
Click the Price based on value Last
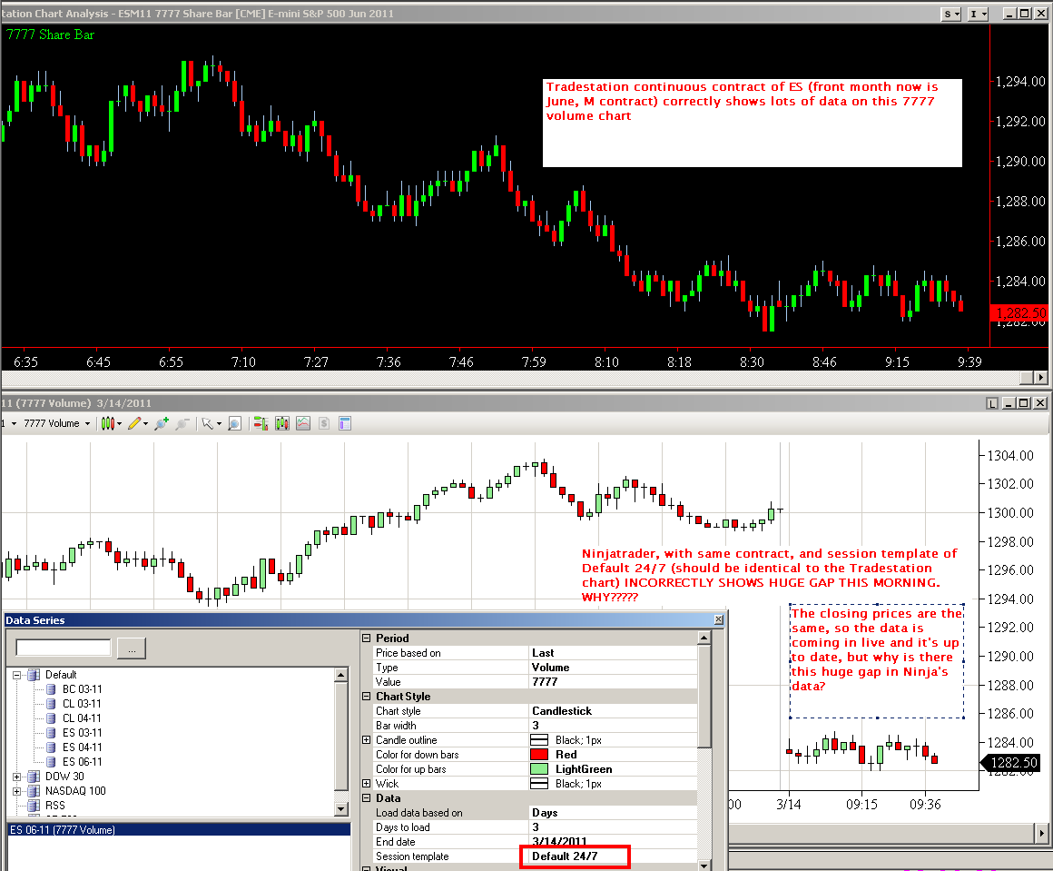613,653
